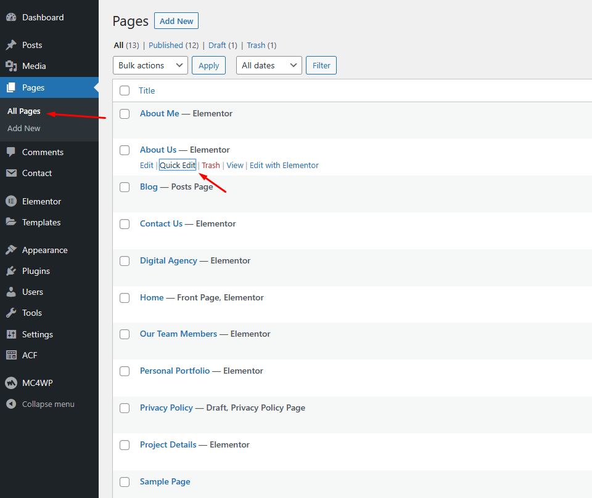
Task: Go to Settings in the sidebar menu
Action: (x=38, y=334)
